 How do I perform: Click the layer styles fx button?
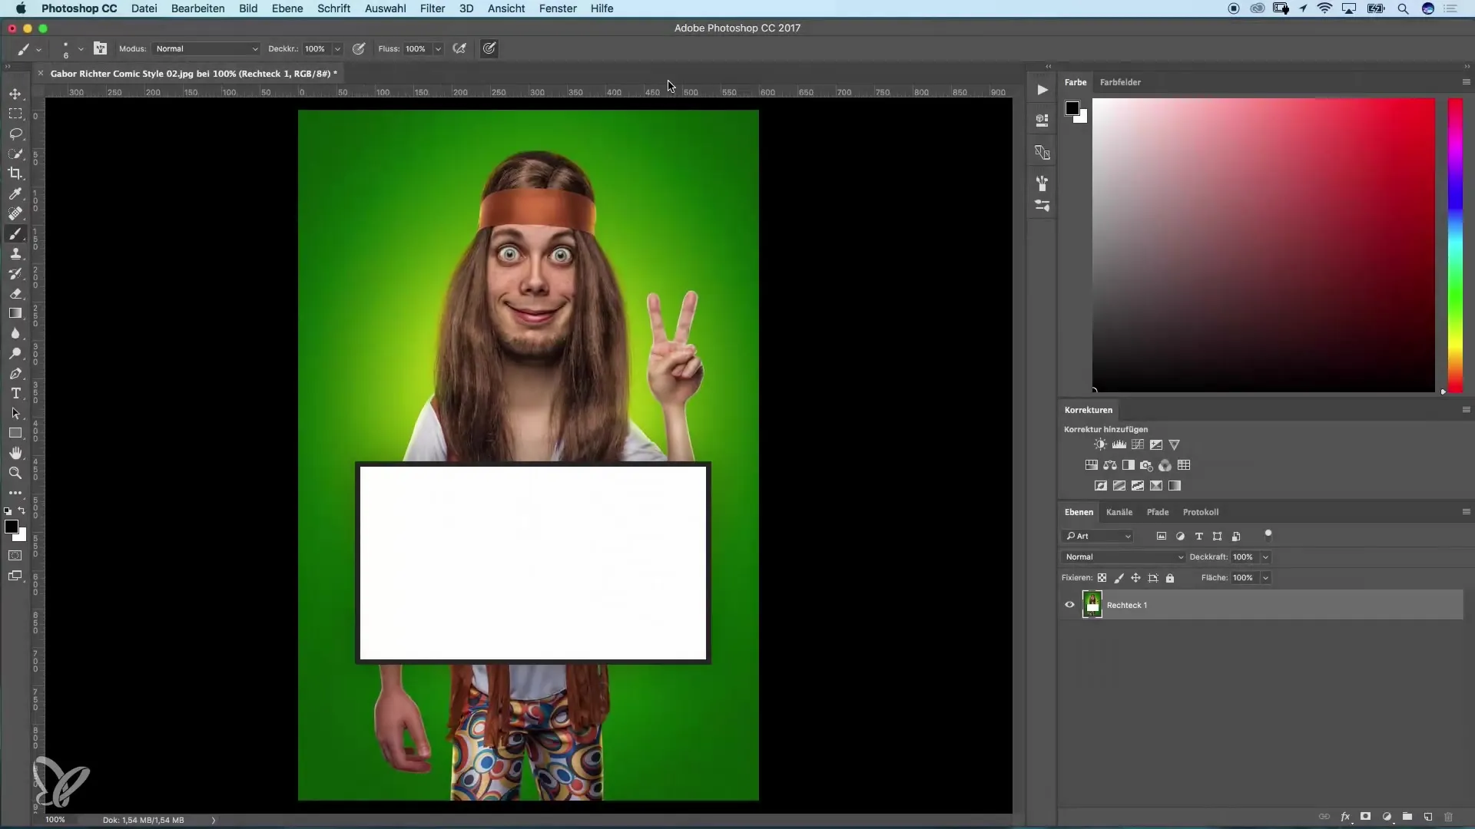1345,817
